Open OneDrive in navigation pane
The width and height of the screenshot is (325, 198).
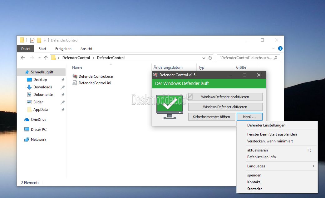[38, 120]
